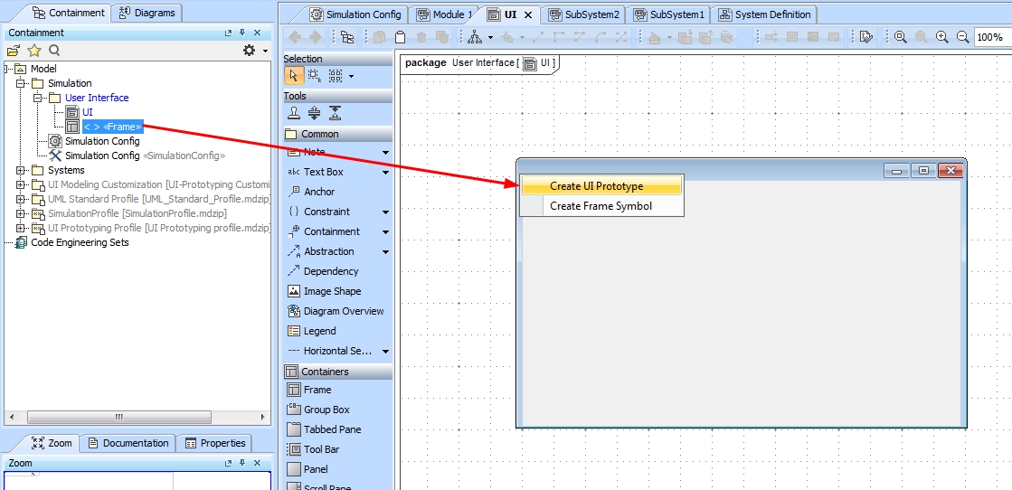Pin the Containment panel
The height and width of the screenshot is (490, 1012).
(x=242, y=33)
